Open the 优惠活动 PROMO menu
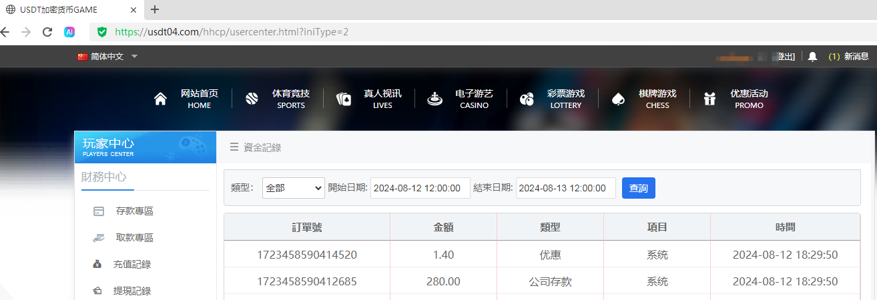 (749, 99)
